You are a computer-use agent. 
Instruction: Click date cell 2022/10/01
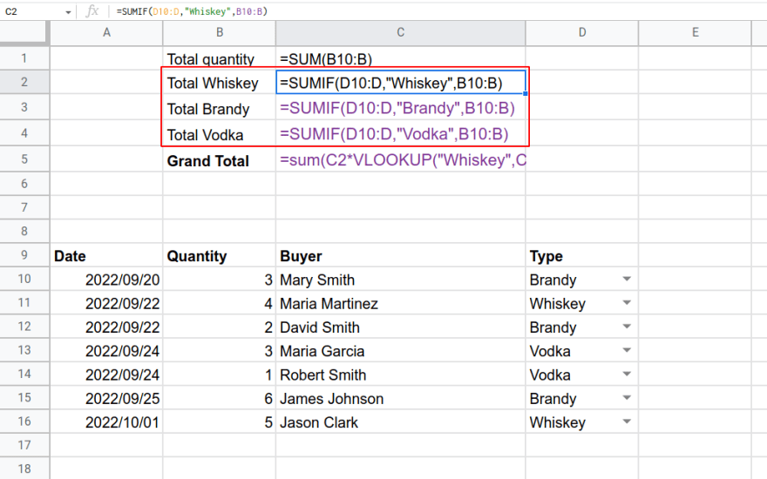106,422
